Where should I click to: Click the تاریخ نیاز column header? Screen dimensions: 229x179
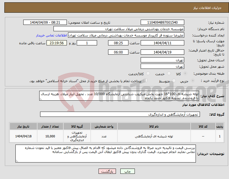23,126
